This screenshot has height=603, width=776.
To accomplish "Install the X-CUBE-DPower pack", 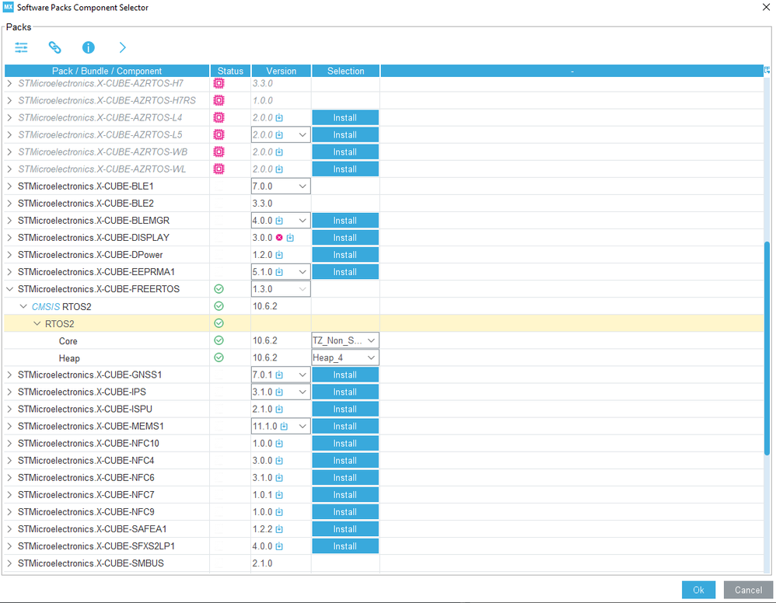I will point(345,255).
